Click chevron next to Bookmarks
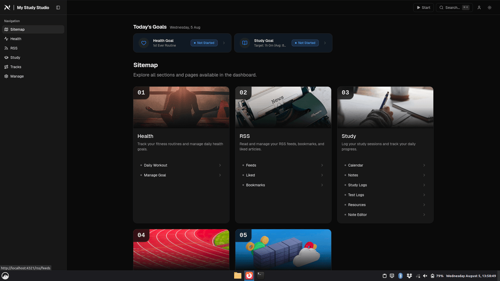The image size is (500, 281). (x=322, y=185)
